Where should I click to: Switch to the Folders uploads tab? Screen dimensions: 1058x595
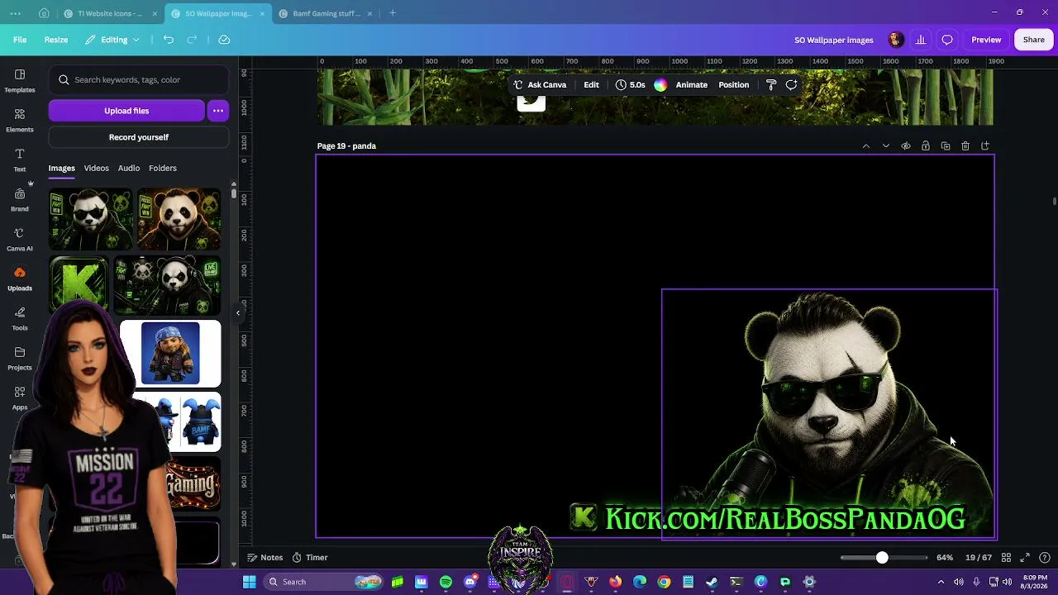163,169
